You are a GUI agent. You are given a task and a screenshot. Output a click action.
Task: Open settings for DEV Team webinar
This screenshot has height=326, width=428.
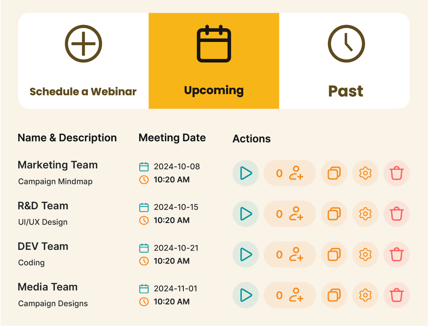point(365,254)
